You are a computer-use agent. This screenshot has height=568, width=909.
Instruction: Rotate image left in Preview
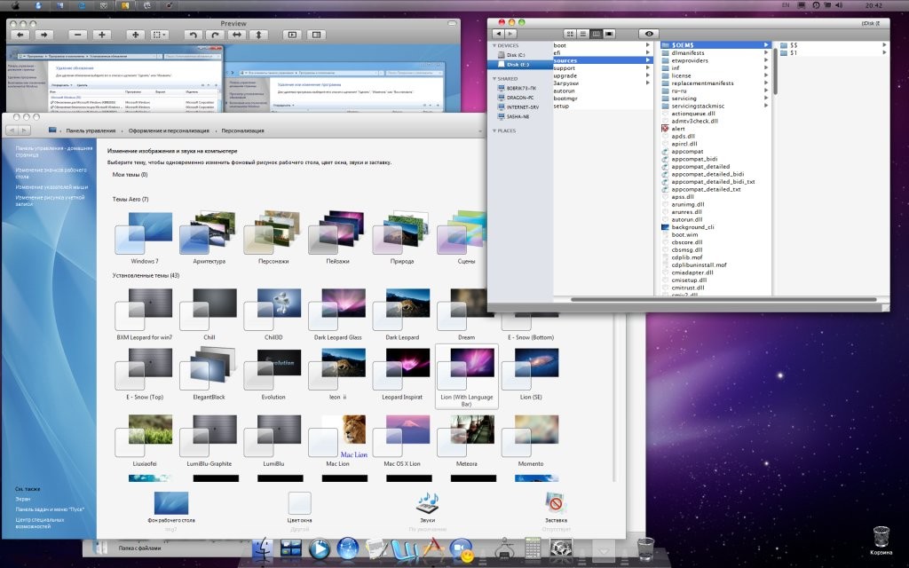tap(194, 35)
